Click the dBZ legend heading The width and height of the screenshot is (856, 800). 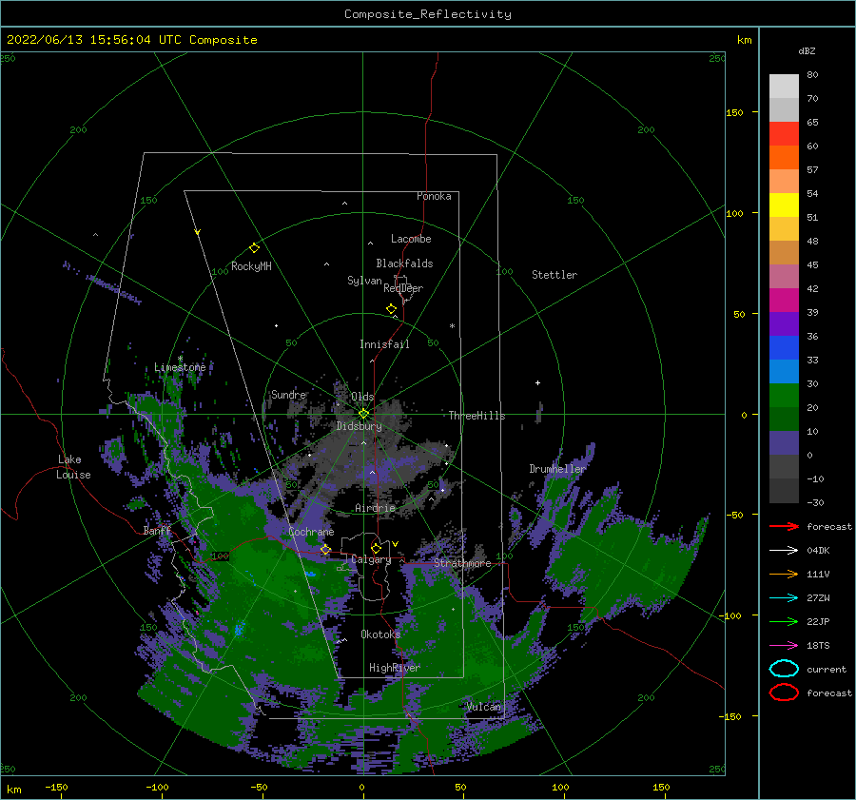point(807,50)
